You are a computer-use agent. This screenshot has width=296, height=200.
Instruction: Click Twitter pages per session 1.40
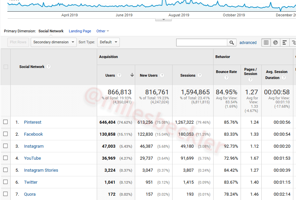(x=254, y=182)
